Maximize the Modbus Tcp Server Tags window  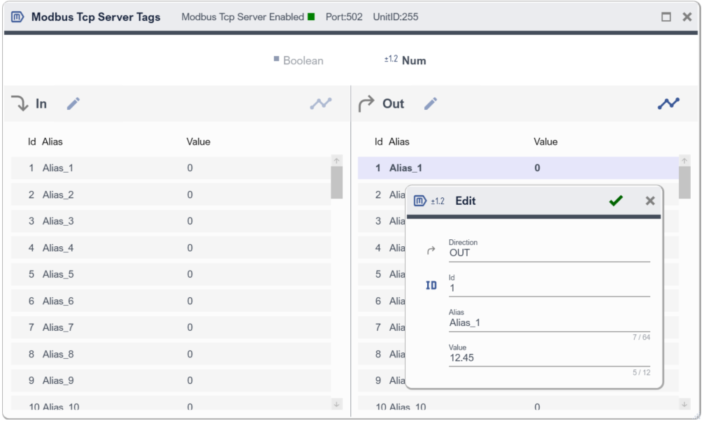click(x=666, y=17)
